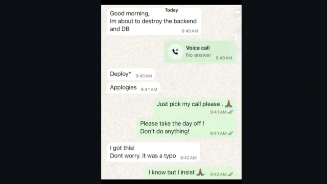Select the 'Applogies' message bubble
This screenshot has height=184, width=327.
(134, 88)
